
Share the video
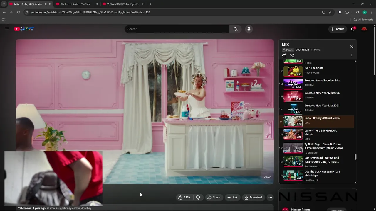(214, 198)
